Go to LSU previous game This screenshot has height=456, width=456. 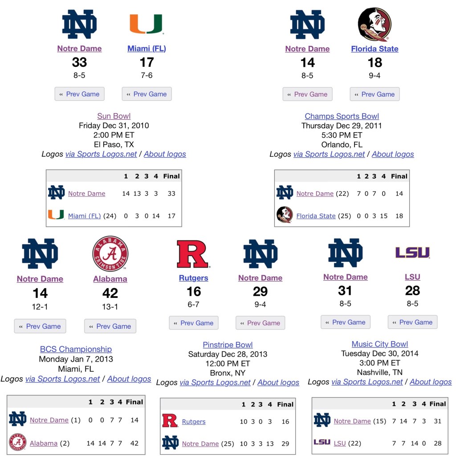pos(412,322)
